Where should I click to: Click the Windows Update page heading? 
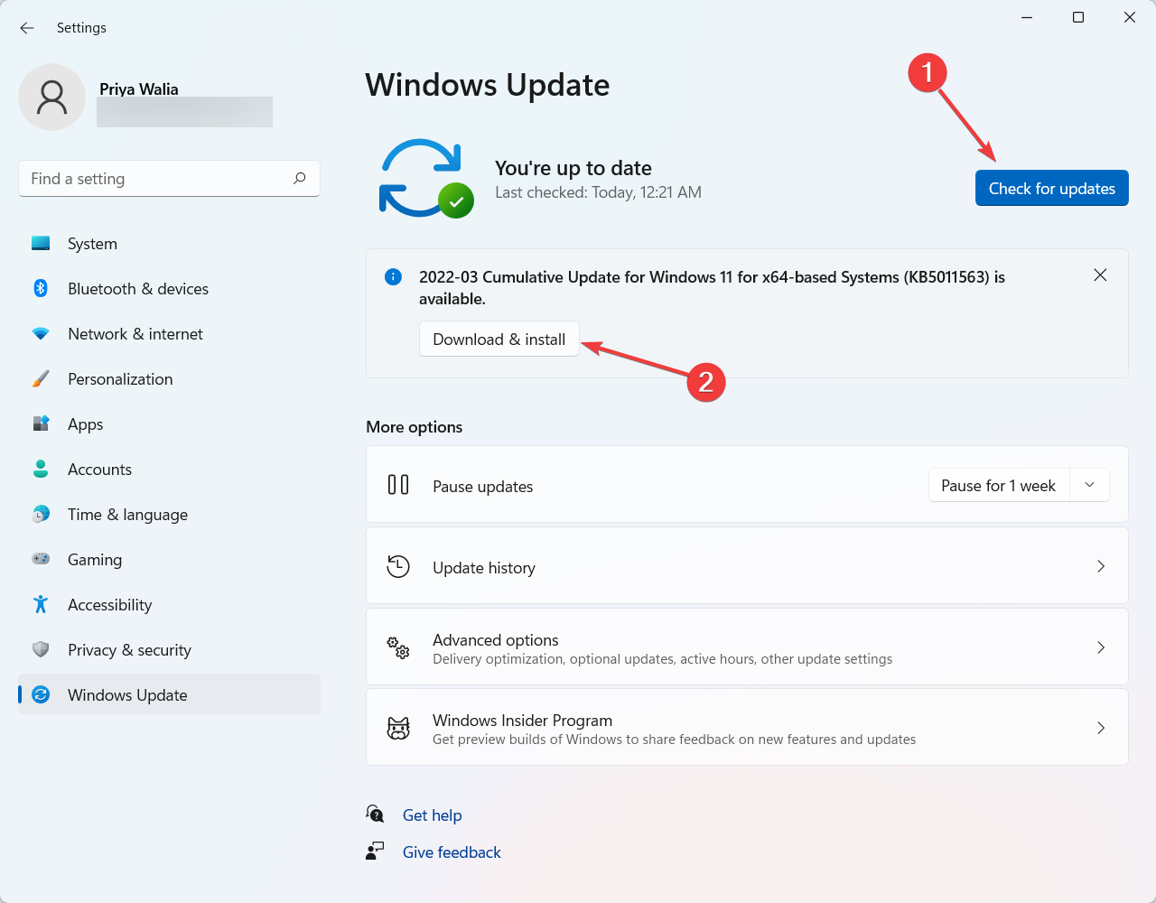pos(488,85)
